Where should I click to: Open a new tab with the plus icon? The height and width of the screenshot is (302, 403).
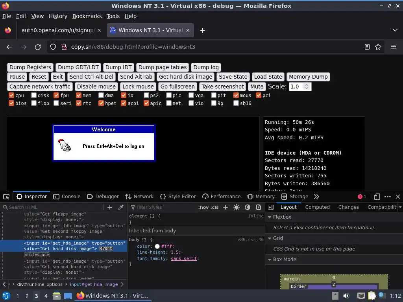click(203, 31)
